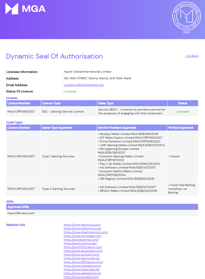The height and width of the screenshot is (279, 205).
Task: Click Prima Networks Limited MGA/CRP/926/2021 entry
Action: point(129,142)
